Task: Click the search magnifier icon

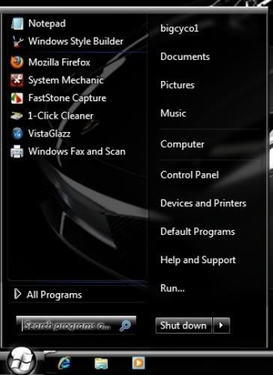Action: [125, 325]
